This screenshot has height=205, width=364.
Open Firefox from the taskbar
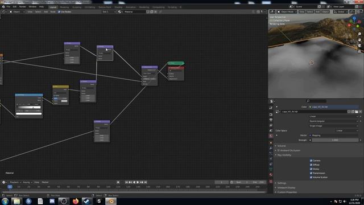coord(76,201)
